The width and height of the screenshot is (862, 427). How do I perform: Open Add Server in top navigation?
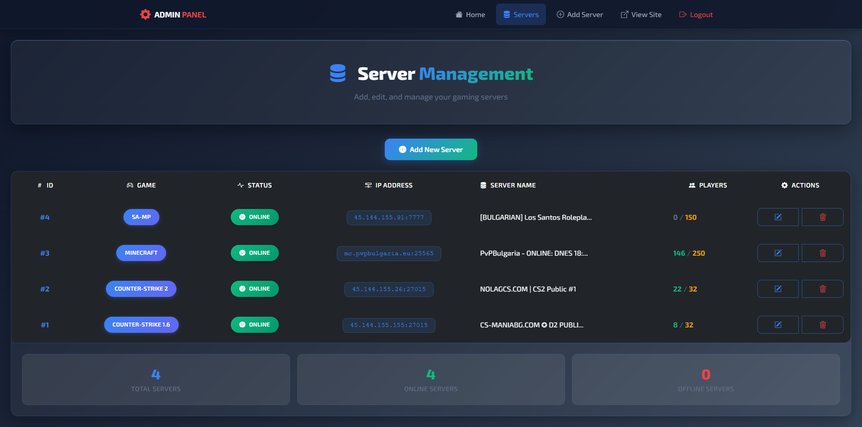point(580,15)
